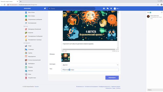Screen dimensions: 163x92
Task: Focus the Поиск search field in header
Action: coord(72,8)
